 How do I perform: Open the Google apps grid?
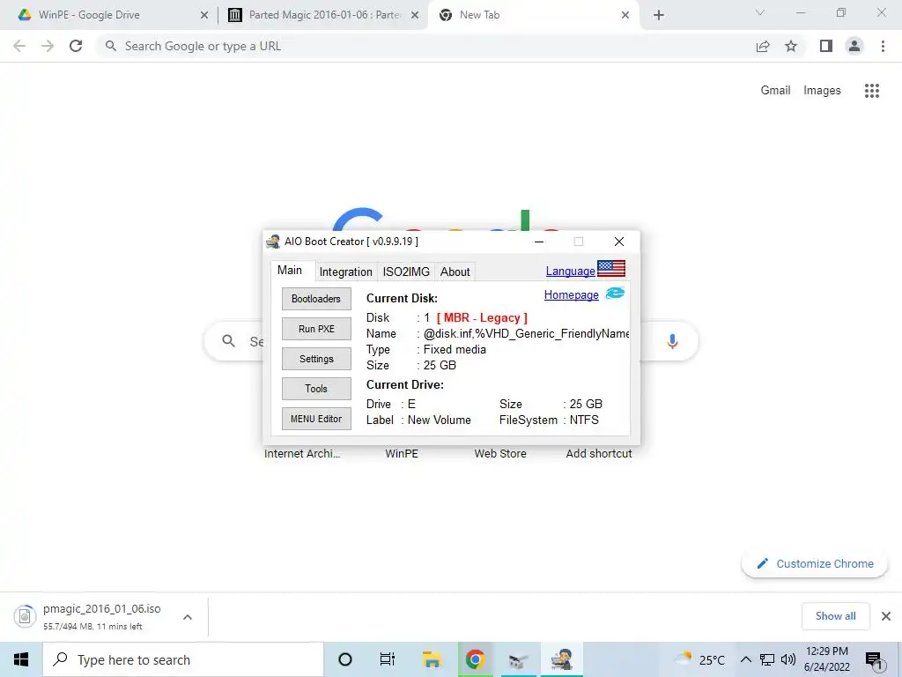871,91
